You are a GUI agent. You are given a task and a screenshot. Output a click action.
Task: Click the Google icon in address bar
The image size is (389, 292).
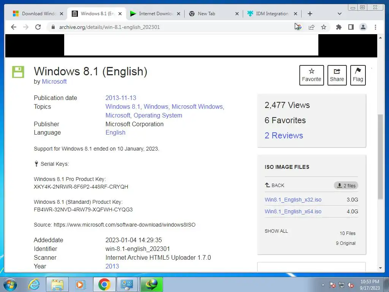pos(299,27)
